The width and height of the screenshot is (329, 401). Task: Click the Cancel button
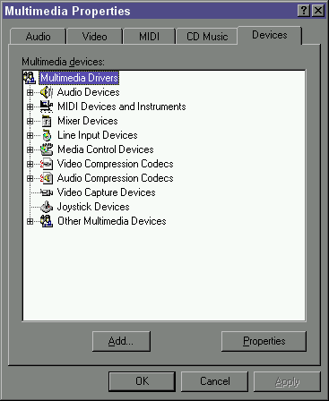click(x=214, y=381)
